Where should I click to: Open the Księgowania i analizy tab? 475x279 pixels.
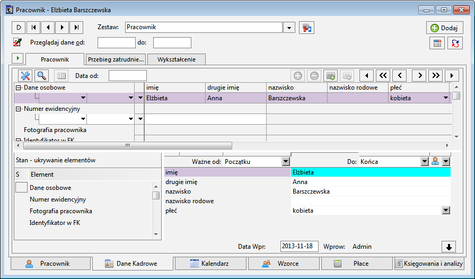(x=429, y=264)
